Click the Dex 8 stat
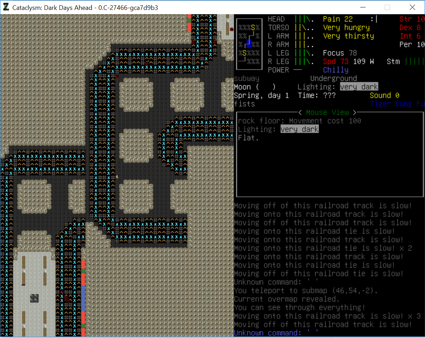 point(410,28)
